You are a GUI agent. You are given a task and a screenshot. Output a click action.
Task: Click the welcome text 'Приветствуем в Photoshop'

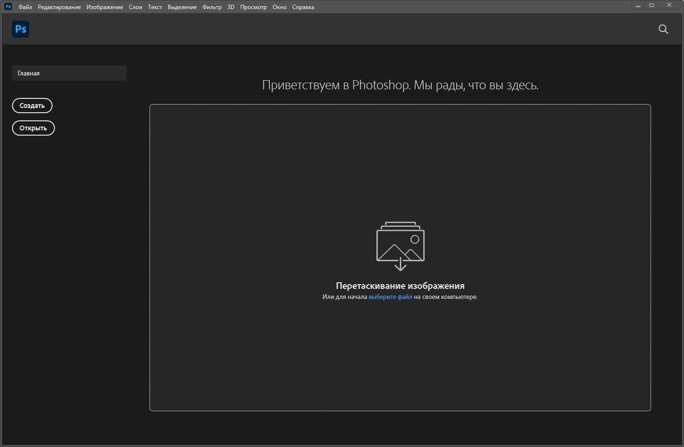coord(336,85)
